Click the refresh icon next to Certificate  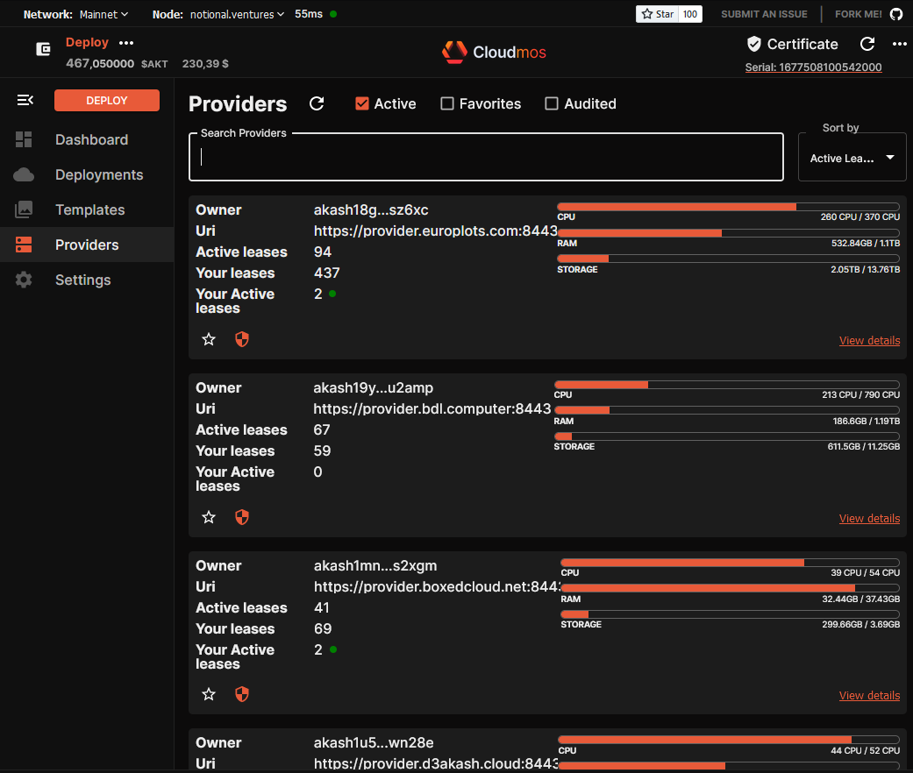click(867, 44)
